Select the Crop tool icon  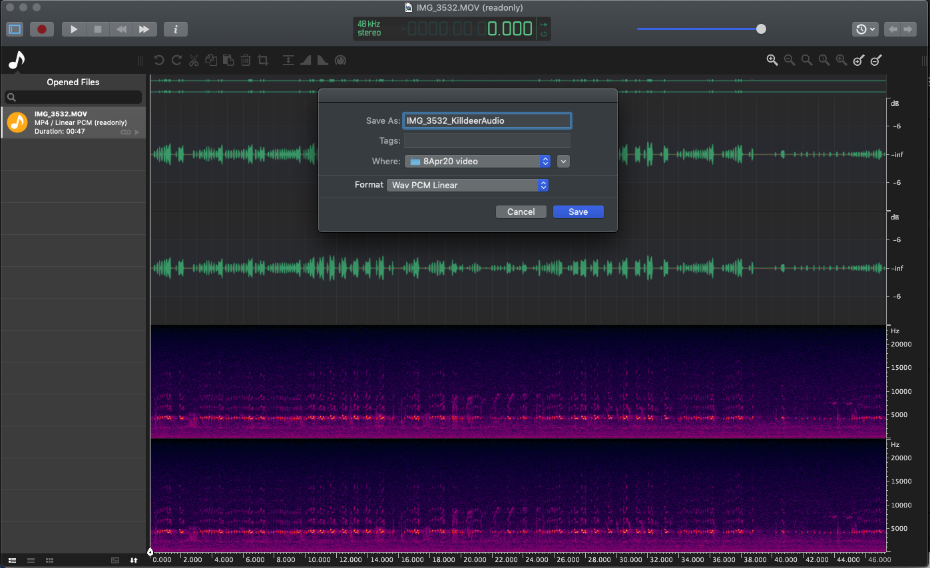coord(263,61)
